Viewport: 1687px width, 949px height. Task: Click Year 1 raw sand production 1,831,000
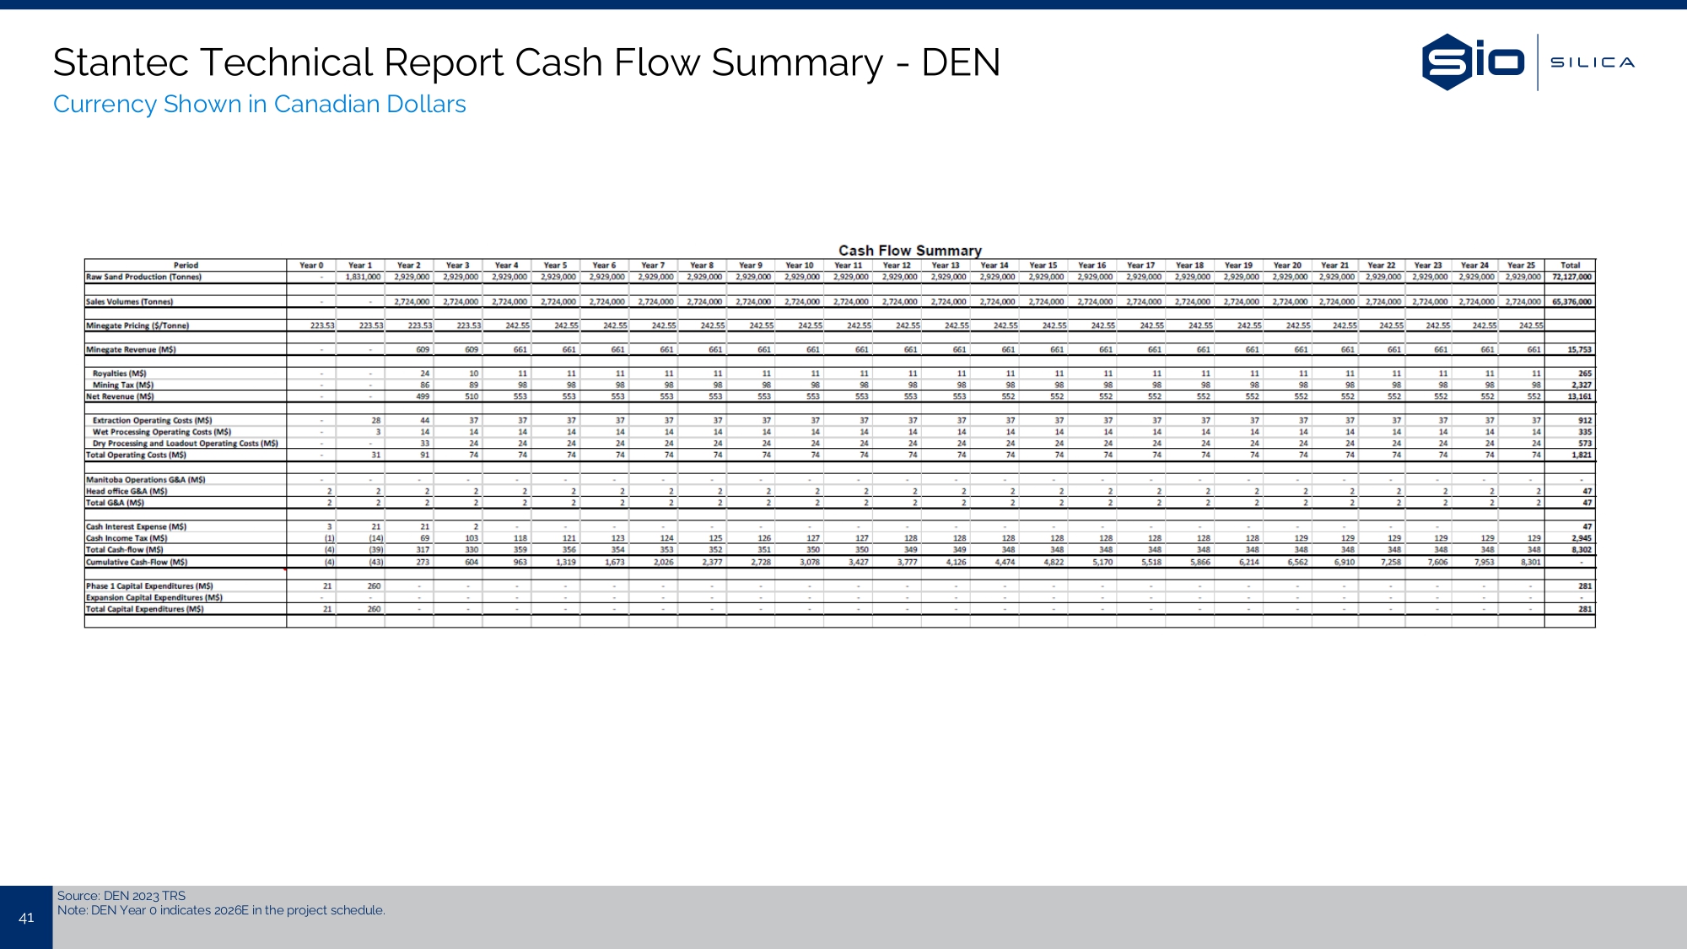[363, 277]
